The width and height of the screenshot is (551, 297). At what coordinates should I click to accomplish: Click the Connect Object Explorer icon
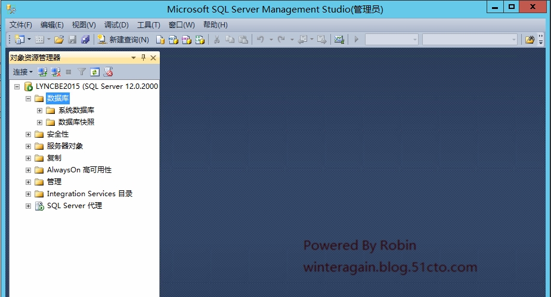[x=42, y=72]
